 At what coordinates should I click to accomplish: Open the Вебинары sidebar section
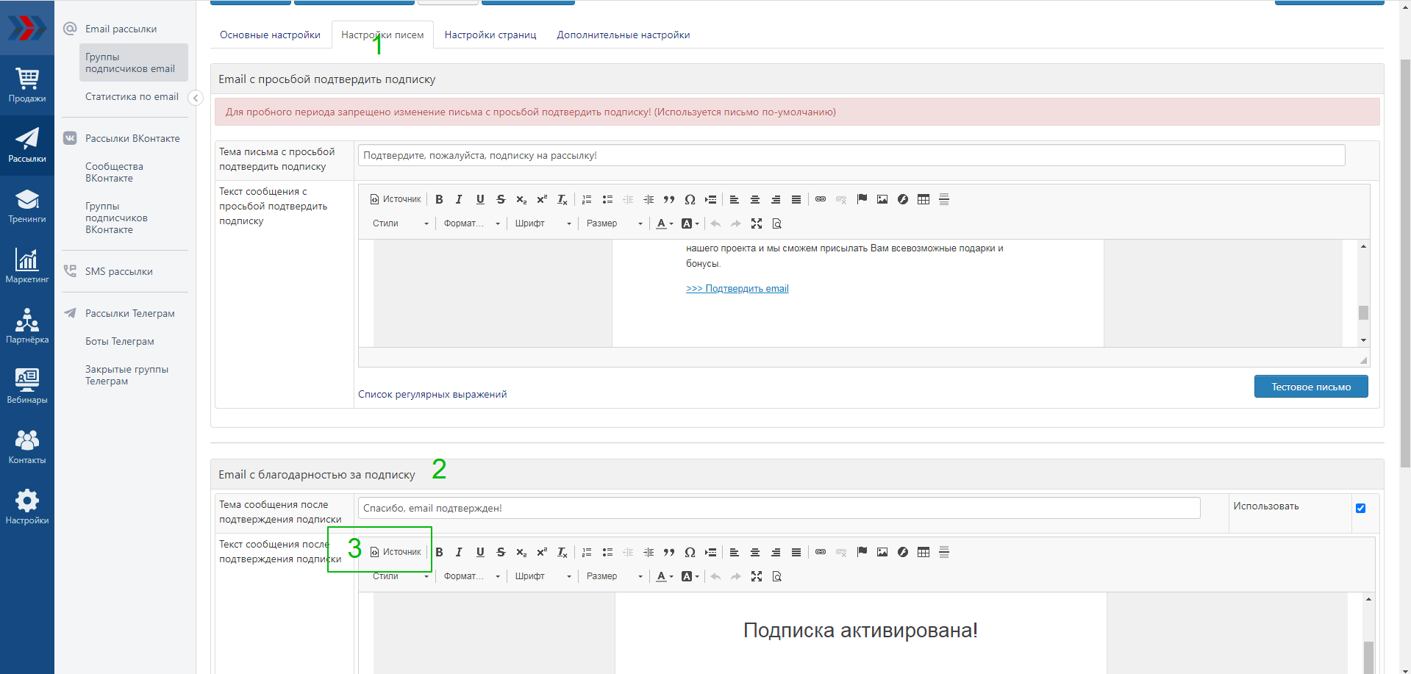(27, 387)
